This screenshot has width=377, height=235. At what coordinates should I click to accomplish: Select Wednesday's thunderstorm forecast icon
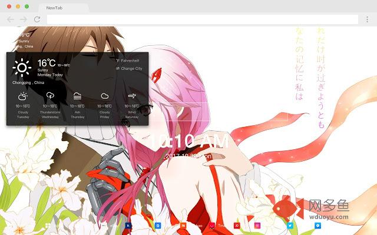click(50, 96)
